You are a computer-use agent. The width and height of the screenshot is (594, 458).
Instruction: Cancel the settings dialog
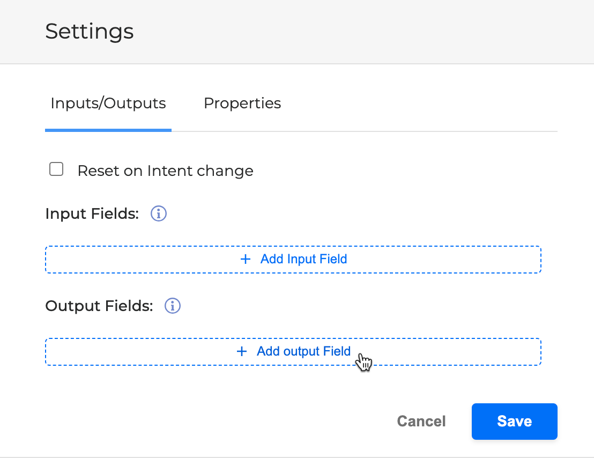pyautogui.click(x=421, y=422)
